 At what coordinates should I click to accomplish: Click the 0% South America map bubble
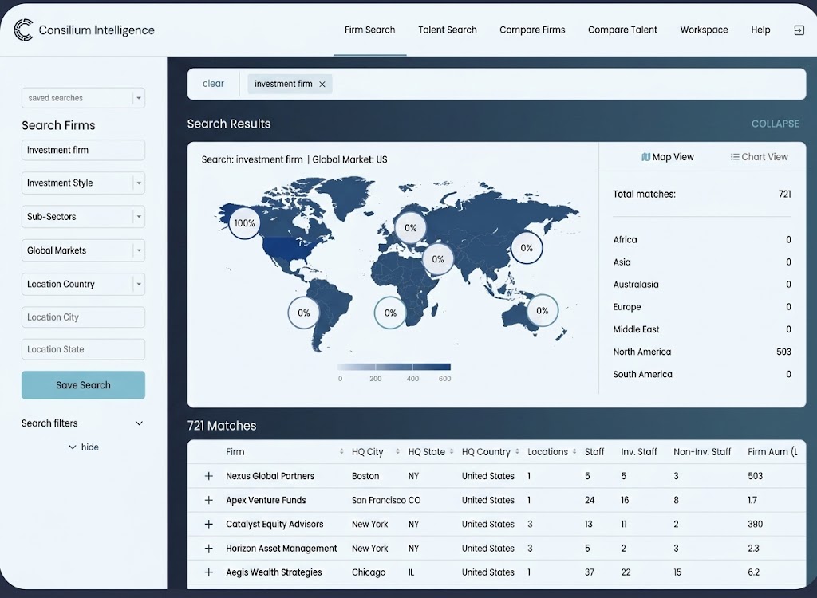[x=304, y=313]
